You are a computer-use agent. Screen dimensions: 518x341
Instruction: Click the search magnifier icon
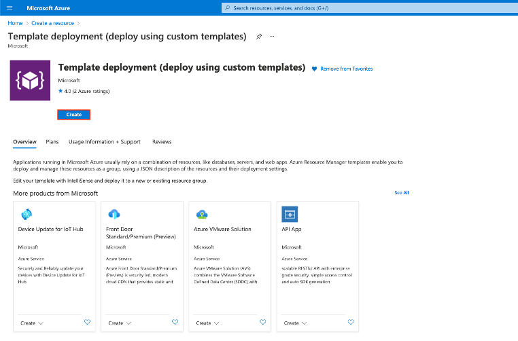point(227,8)
